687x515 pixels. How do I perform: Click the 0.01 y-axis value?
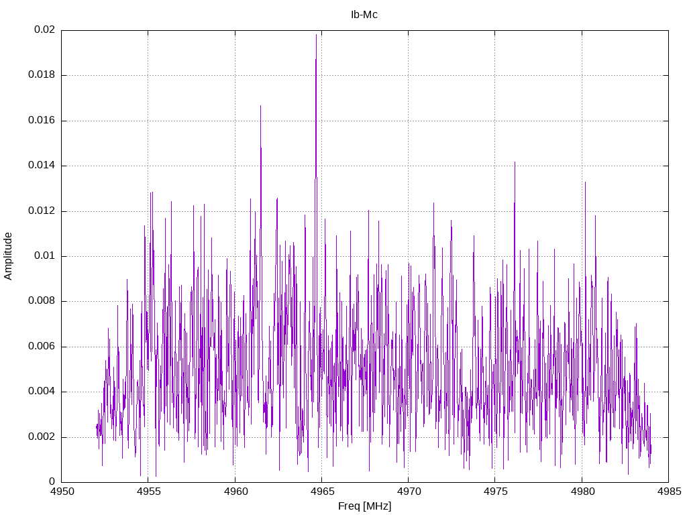(45, 256)
